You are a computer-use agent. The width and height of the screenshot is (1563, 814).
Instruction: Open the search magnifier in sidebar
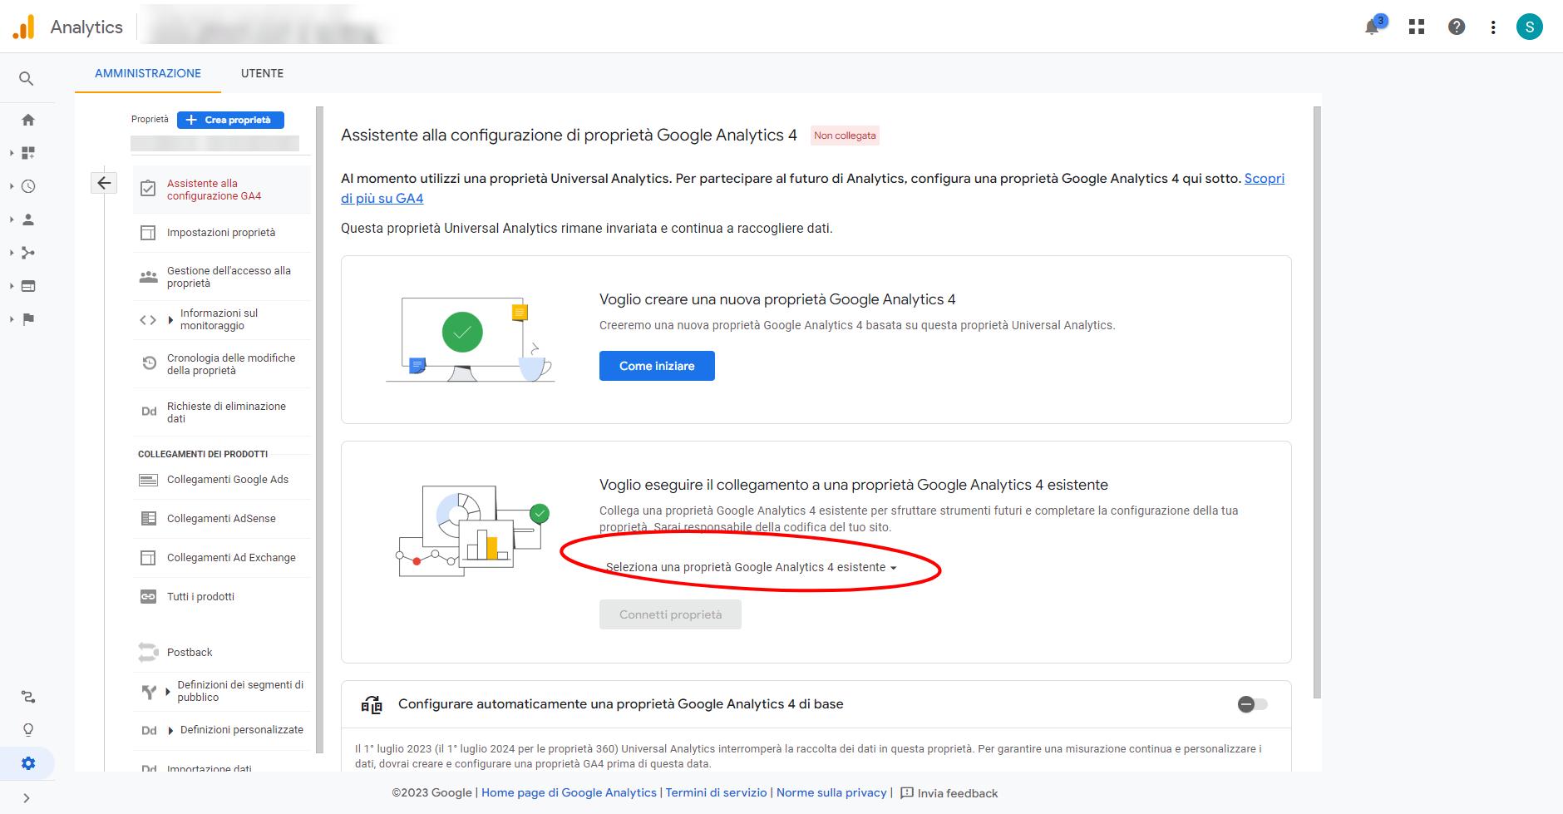point(27,79)
